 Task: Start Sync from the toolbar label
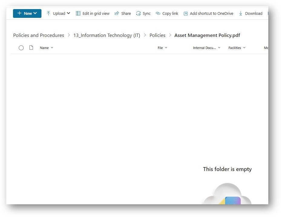click(146, 14)
